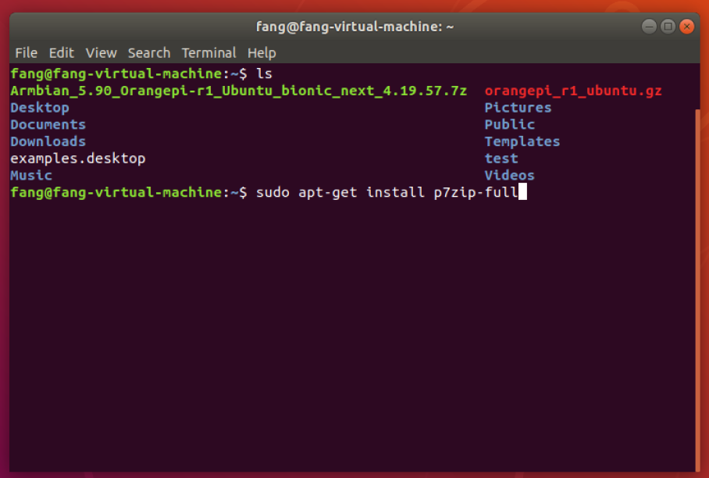Screen dimensions: 709x478
Task: Maximize the terminal window
Action: (668, 27)
